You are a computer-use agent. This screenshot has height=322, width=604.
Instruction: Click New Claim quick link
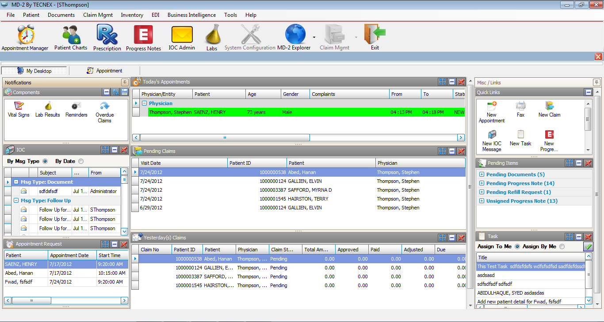549,110
